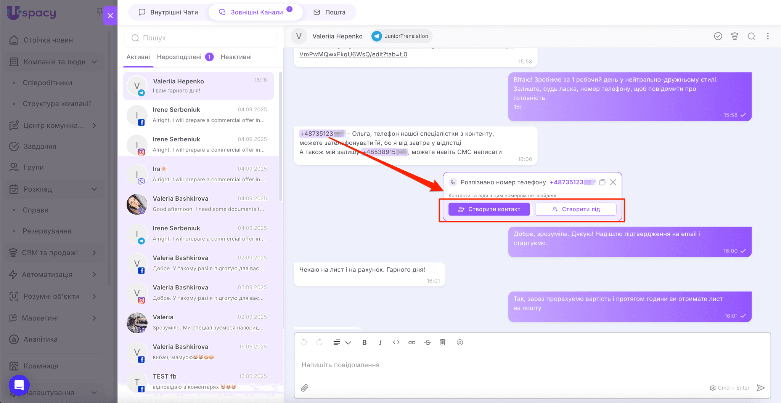
Task: Open the support chat widget
Action: pyautogui.click(x=19, y=385)
